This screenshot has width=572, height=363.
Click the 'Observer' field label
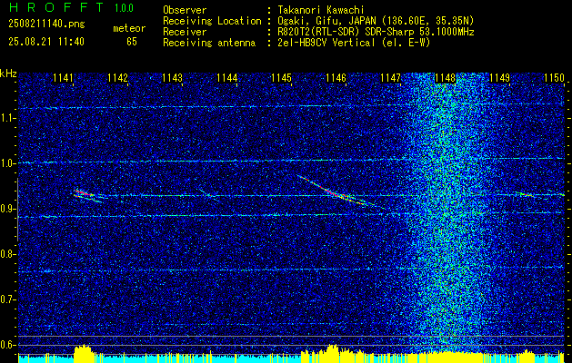[x=185, y=10]
